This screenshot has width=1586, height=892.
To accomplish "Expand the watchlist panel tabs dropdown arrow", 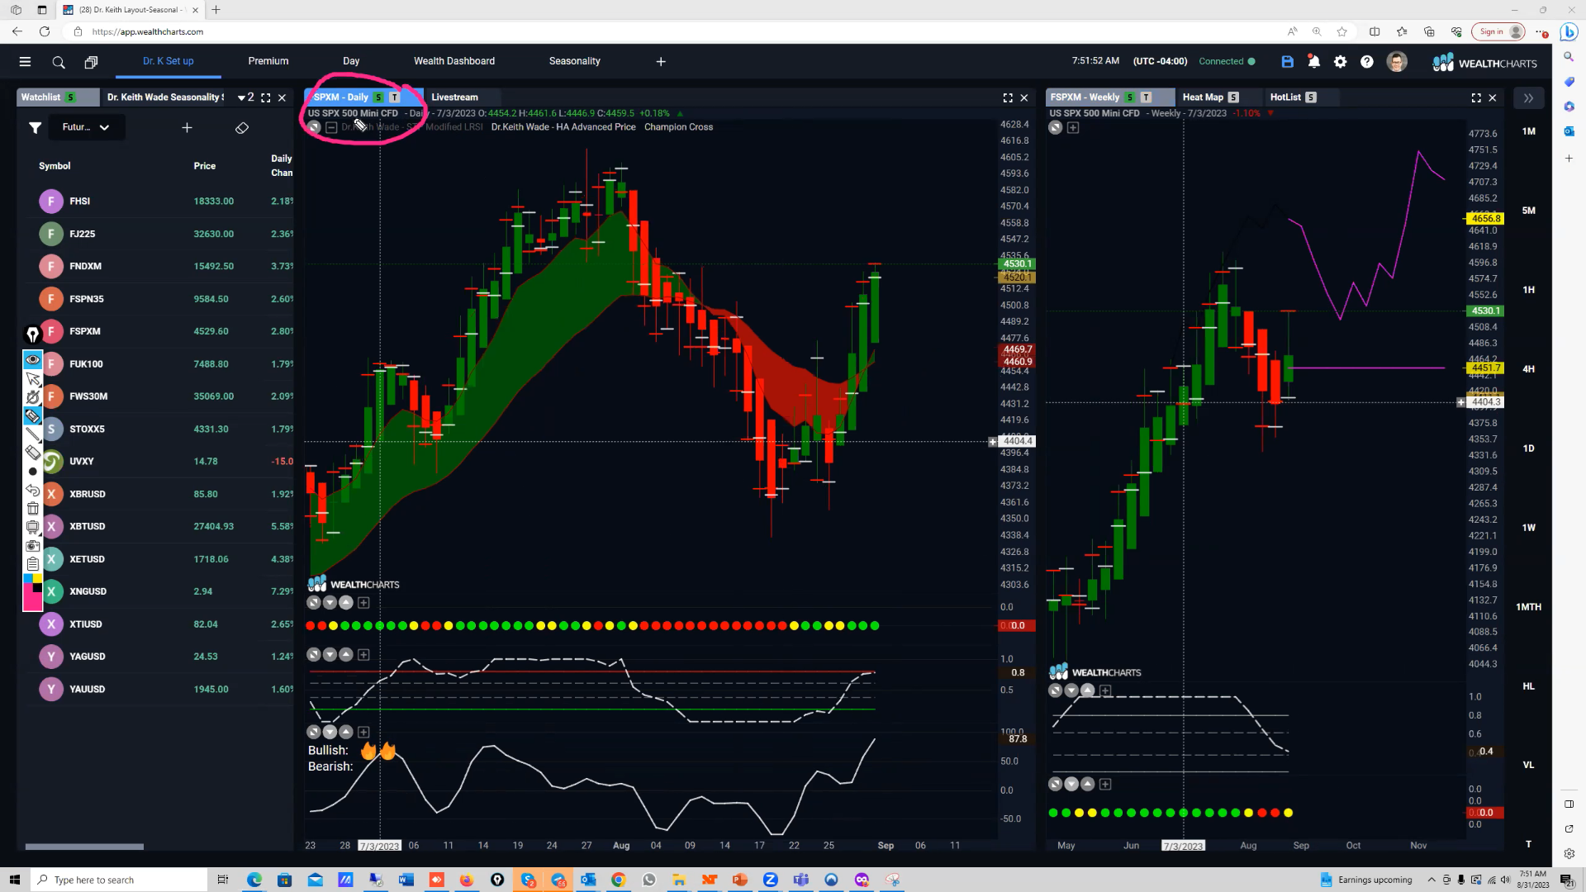I will tap(241, 97).
